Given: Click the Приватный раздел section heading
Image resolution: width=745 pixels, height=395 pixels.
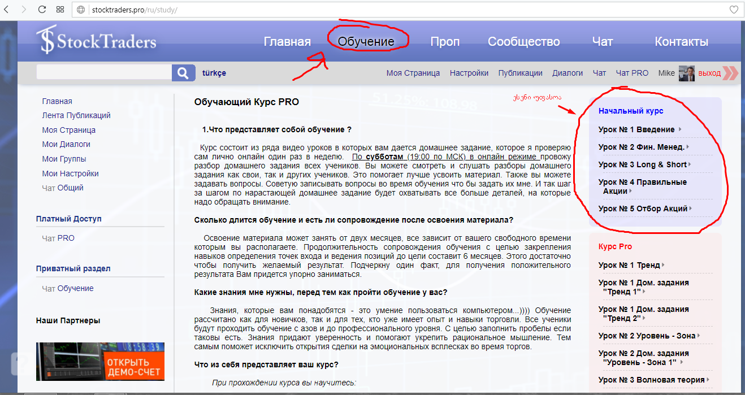Looking at the screenshot, I should point(73,268).
